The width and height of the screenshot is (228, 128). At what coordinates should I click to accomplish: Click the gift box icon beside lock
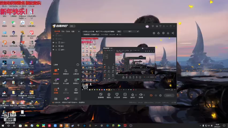[x=154, y=33]
